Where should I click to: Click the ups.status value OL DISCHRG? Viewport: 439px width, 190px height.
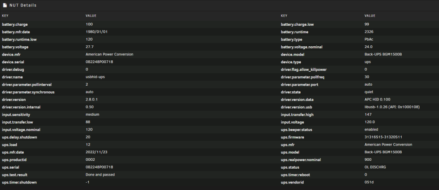[375, 167]
